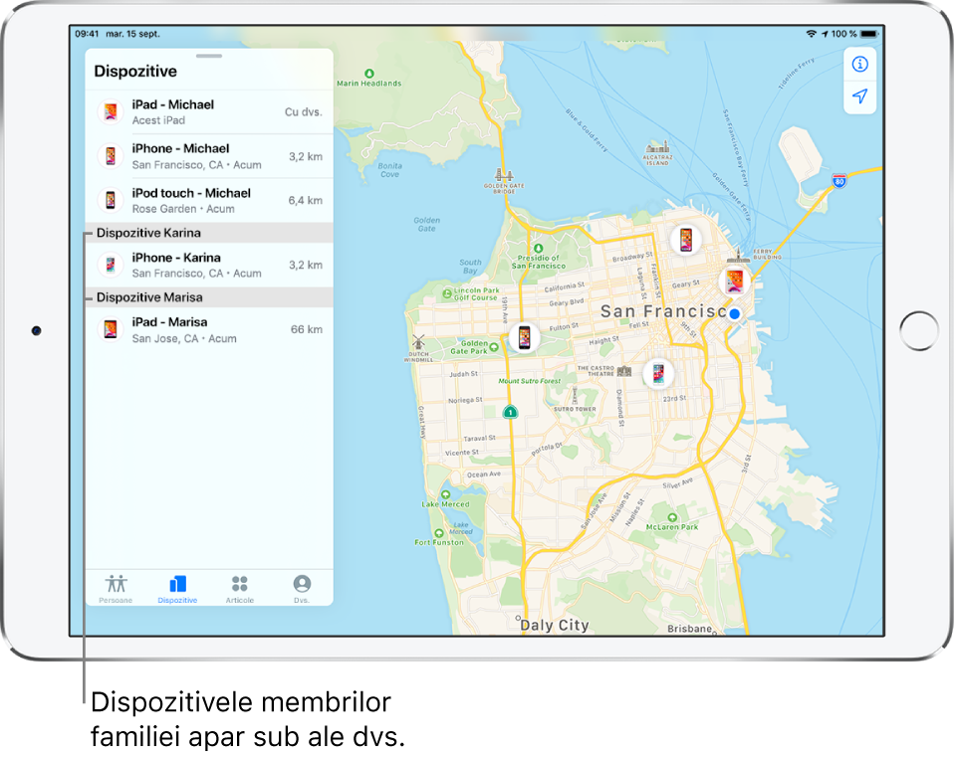Select iPad - Michael in device list

tap(209, 111)
